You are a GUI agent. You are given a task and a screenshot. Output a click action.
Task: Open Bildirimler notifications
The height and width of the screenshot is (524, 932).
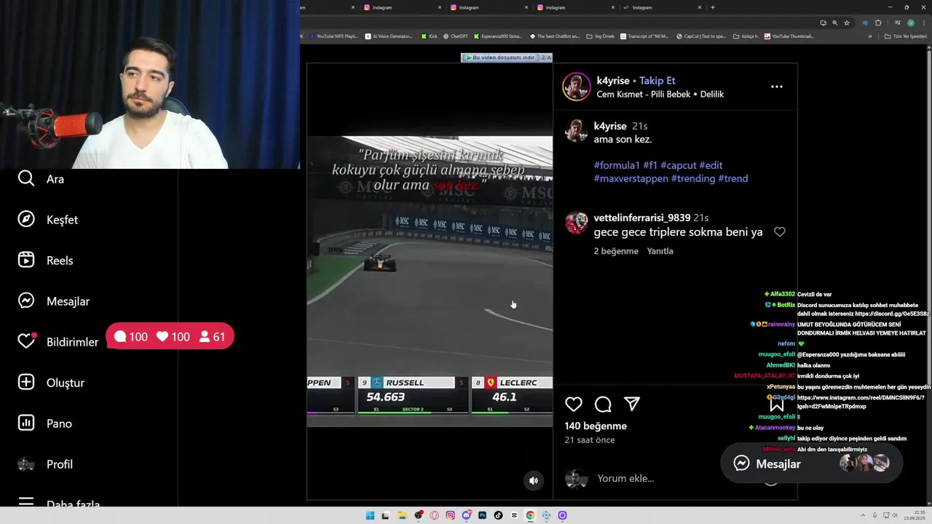(58, 342)
